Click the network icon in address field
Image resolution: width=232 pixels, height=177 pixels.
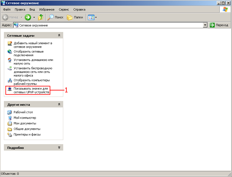pyautogui.click(x=16, y=25)
